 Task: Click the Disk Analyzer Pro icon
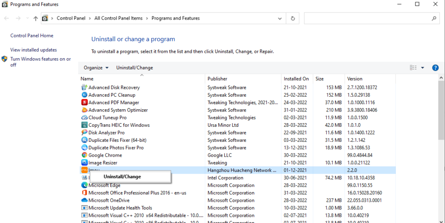pos(84,132)
